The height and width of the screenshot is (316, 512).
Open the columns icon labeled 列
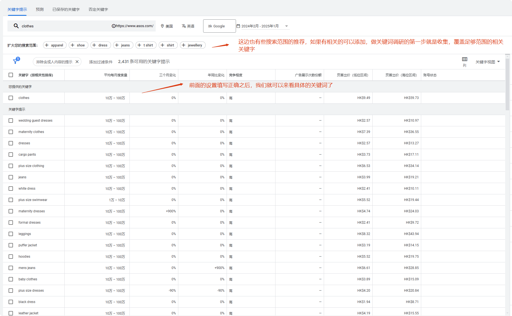(465, 59)
